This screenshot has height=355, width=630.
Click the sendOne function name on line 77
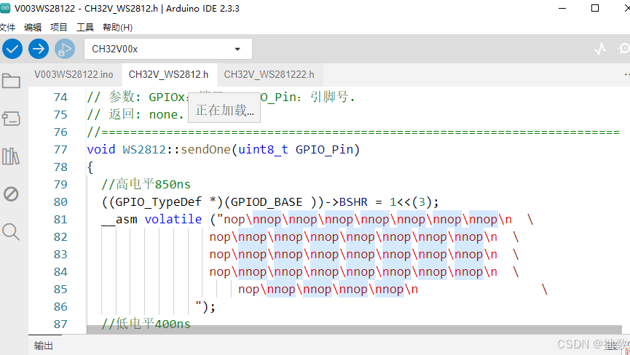coord(205,150)
